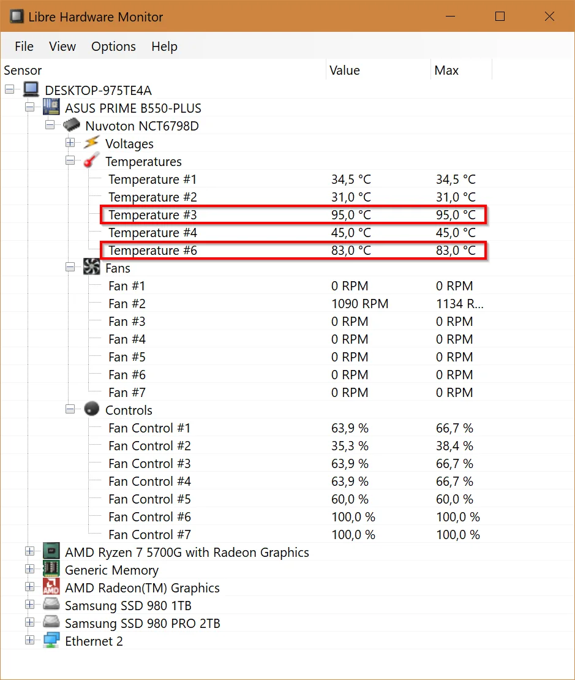Expand the Voltages node
Screen dimensions: 575x680
pyautogui.click(x=70, y=143)
